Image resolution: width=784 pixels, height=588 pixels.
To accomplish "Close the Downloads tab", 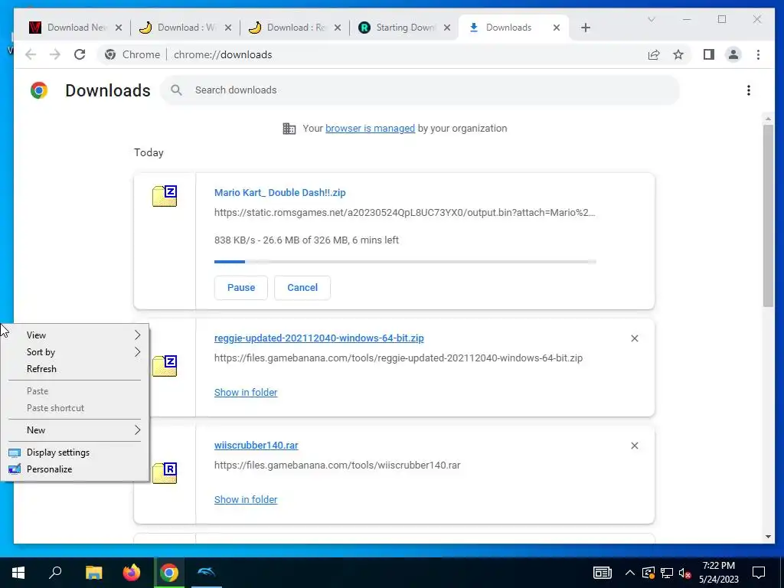I will click(557, 28).
